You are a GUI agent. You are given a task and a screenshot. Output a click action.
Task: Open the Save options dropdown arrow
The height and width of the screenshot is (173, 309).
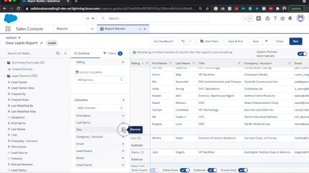point(266,41)
